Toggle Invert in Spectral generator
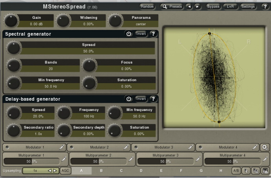 click(141, 34)
